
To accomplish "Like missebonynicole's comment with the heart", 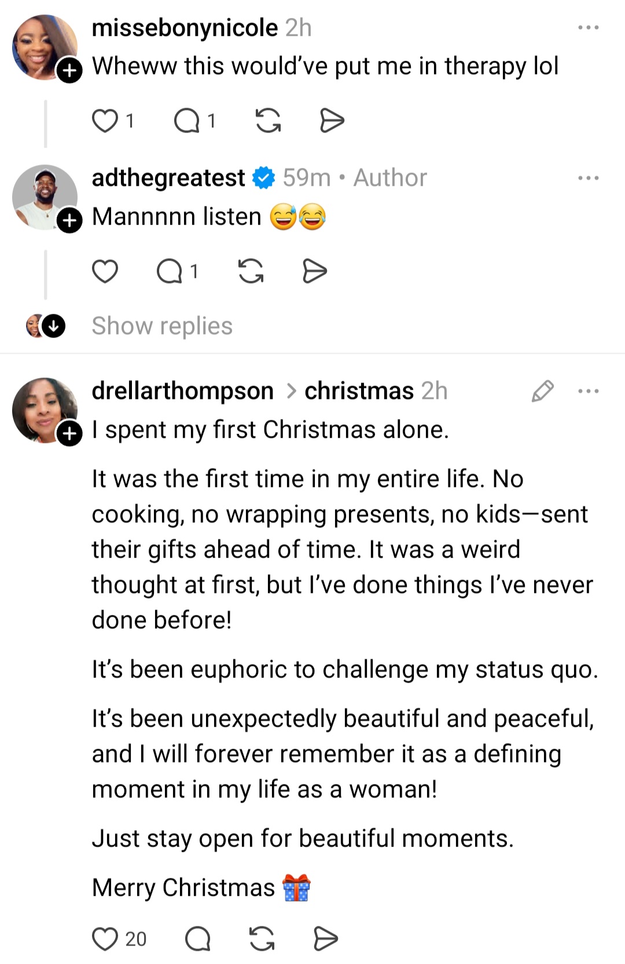I will [105, 121].
